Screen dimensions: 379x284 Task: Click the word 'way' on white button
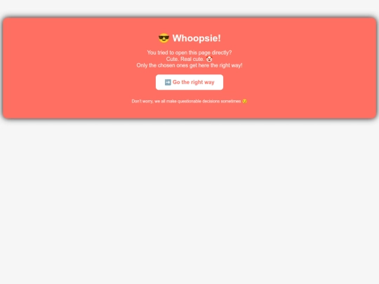pyautogui.click(x=209, y=82)
